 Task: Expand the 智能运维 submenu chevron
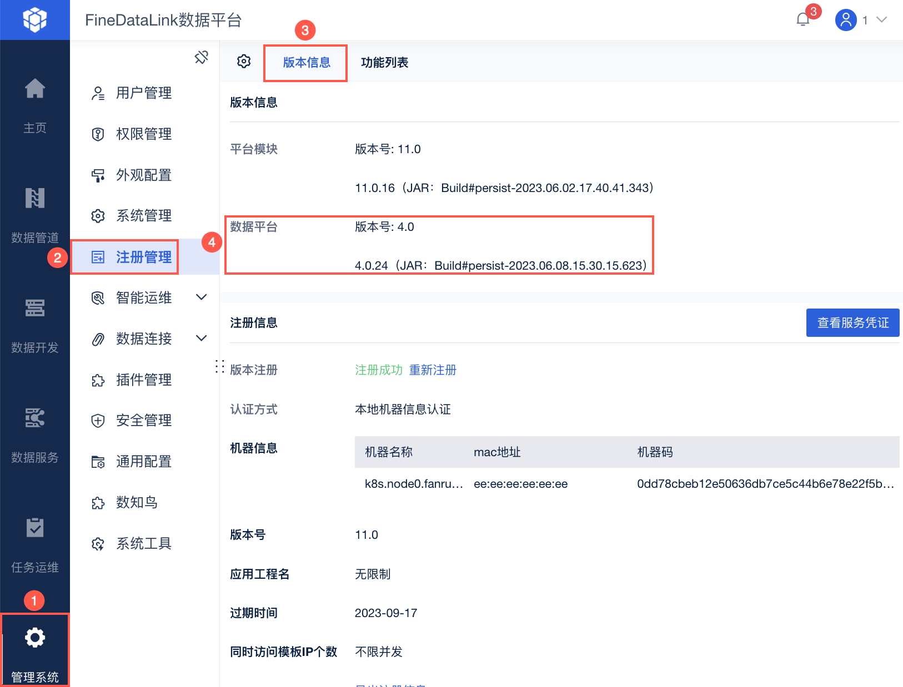(x=202, y=297)
